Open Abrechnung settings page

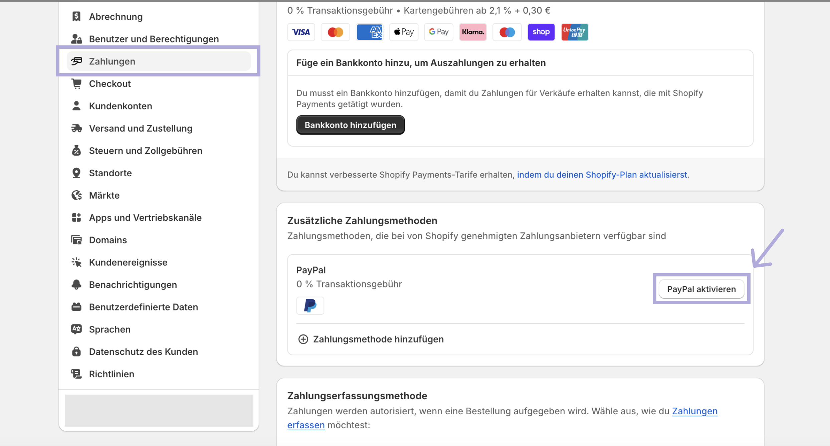[x=159, y=16]
